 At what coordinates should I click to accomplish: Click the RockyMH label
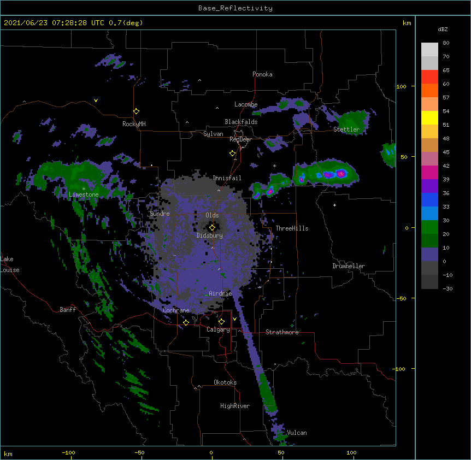[x=134, y=124]
